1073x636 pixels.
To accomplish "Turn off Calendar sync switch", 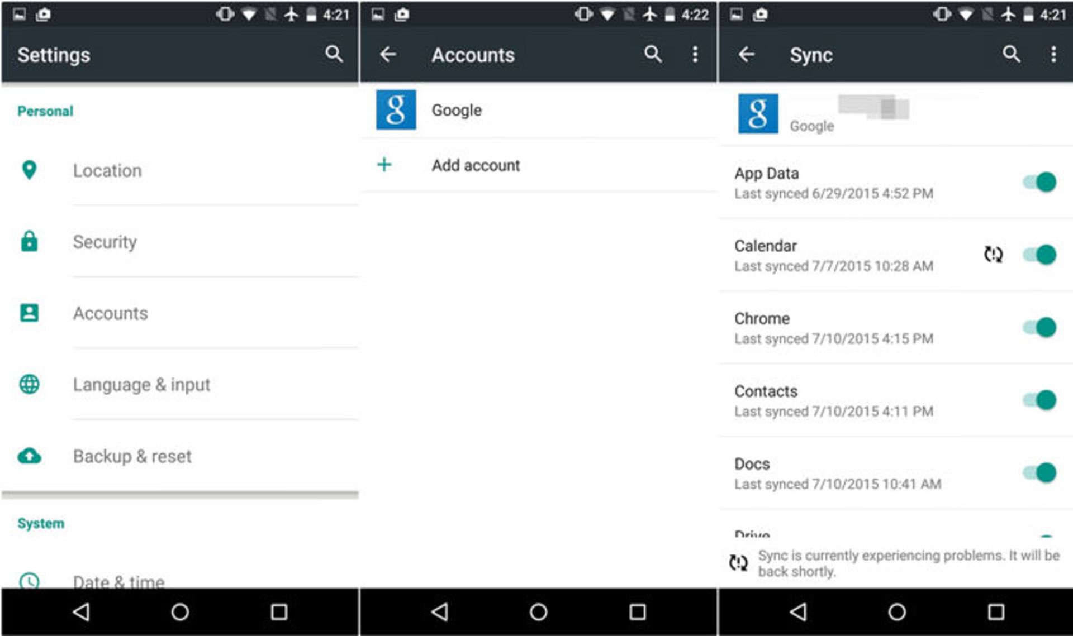I will tap(1039, 255).
